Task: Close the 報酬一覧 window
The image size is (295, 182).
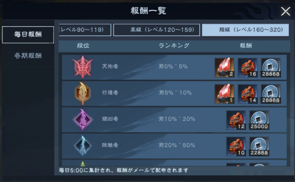Action: coord(285,11)
